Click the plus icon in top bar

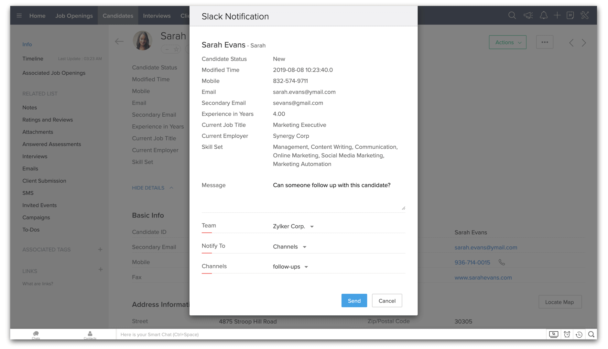point(557,16)
